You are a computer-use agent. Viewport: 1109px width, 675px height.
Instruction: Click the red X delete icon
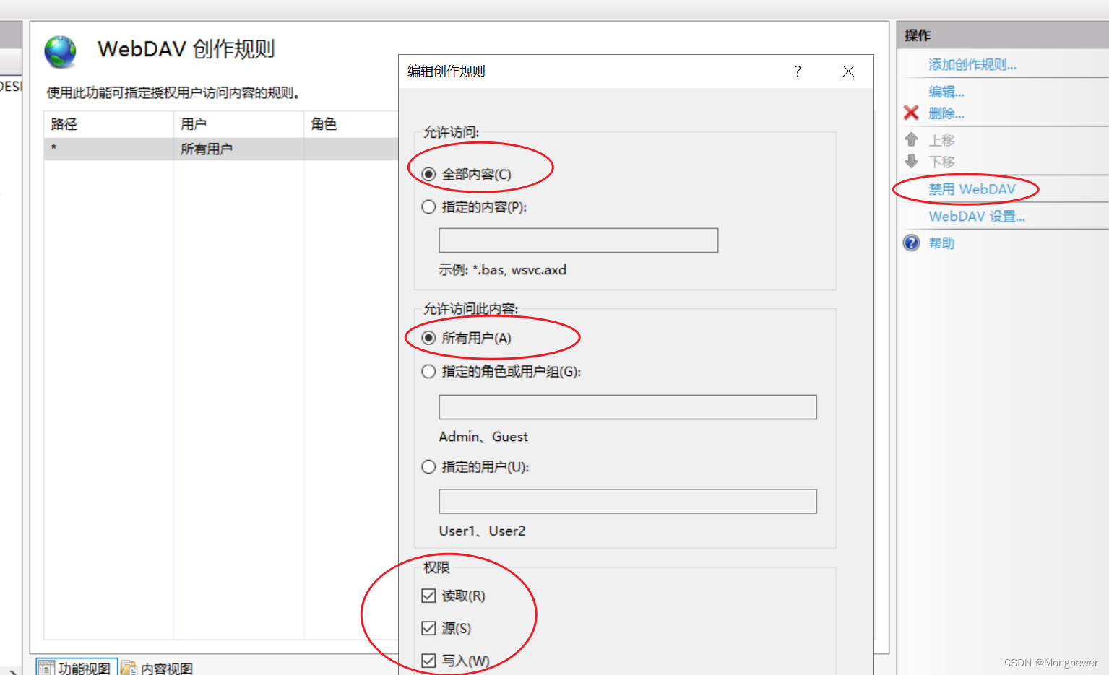point(910,113)
